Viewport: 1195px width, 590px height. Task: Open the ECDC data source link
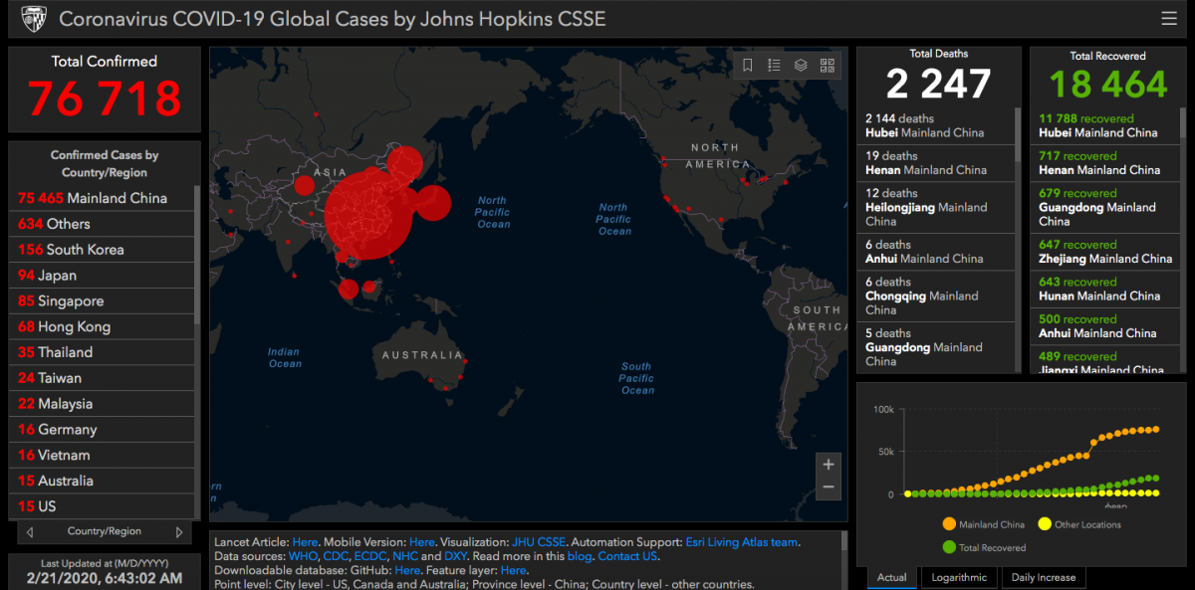coord(370,556)
